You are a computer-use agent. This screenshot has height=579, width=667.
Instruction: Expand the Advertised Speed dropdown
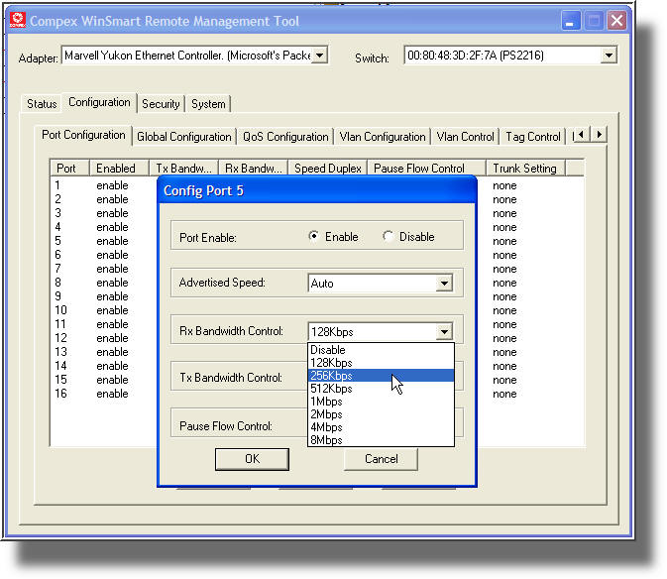444,284
